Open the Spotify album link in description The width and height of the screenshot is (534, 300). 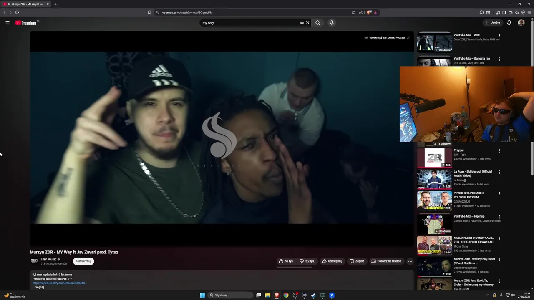point(59,283)
